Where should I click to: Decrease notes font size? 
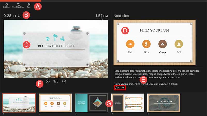pos(123,88)
